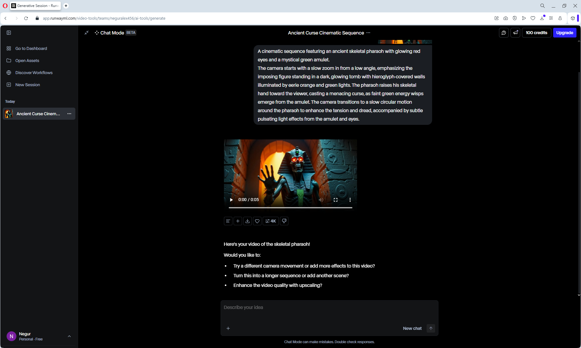Open Discover Workflows in sidebar
Viewport: 581px width, 348px height.
click(34, 73)
